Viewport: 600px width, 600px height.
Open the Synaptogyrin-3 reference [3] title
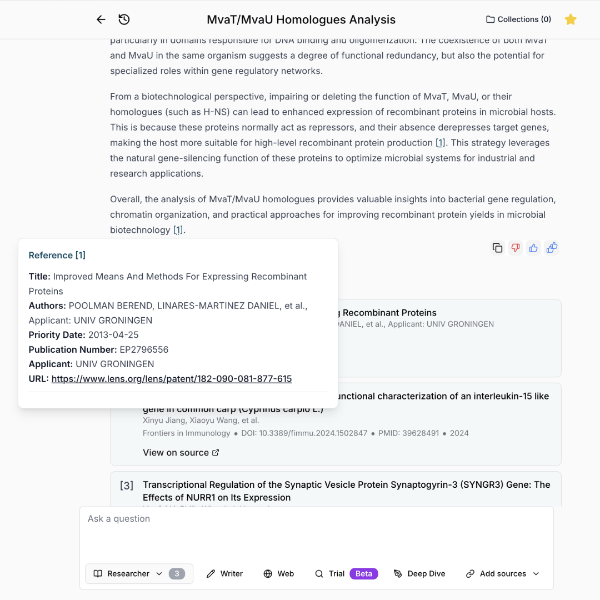(346, 491)
